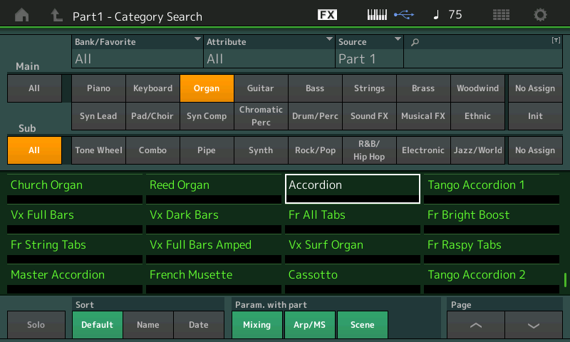Open the FX overview icon
The height and width of the screenshot is (342, 570).
[327, 14]
